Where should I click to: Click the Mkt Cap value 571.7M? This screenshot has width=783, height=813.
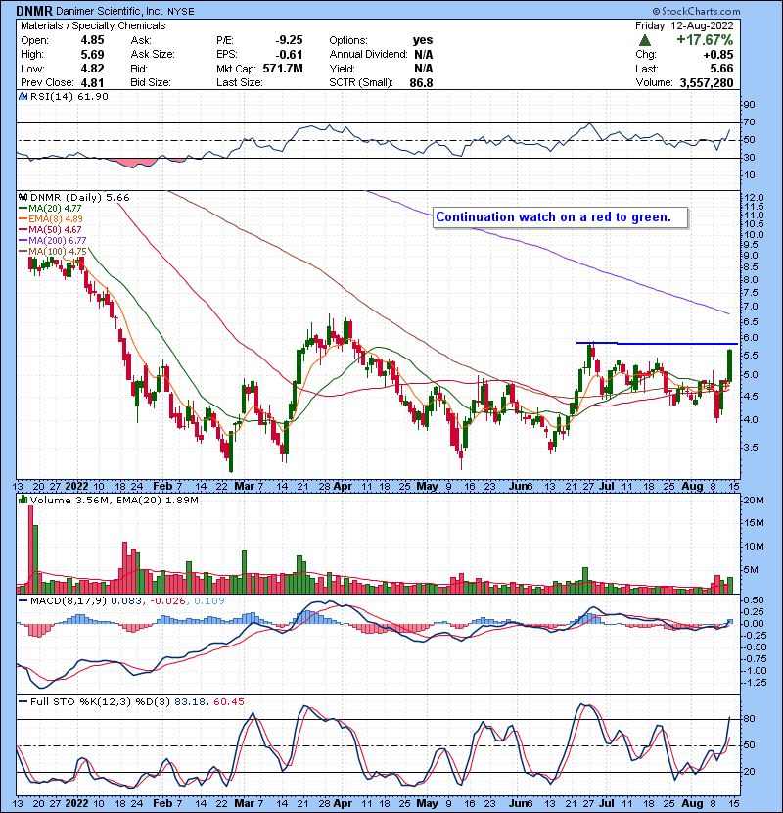click(283, 69)
